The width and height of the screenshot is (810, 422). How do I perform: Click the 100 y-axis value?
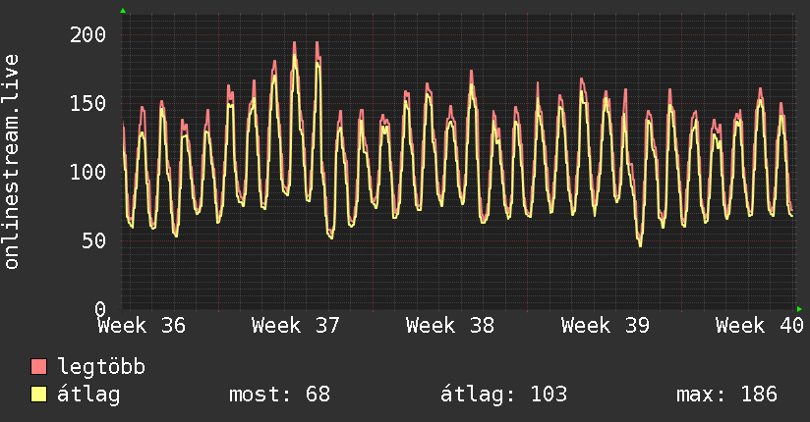pyautogui.click(x=87, y=173)
